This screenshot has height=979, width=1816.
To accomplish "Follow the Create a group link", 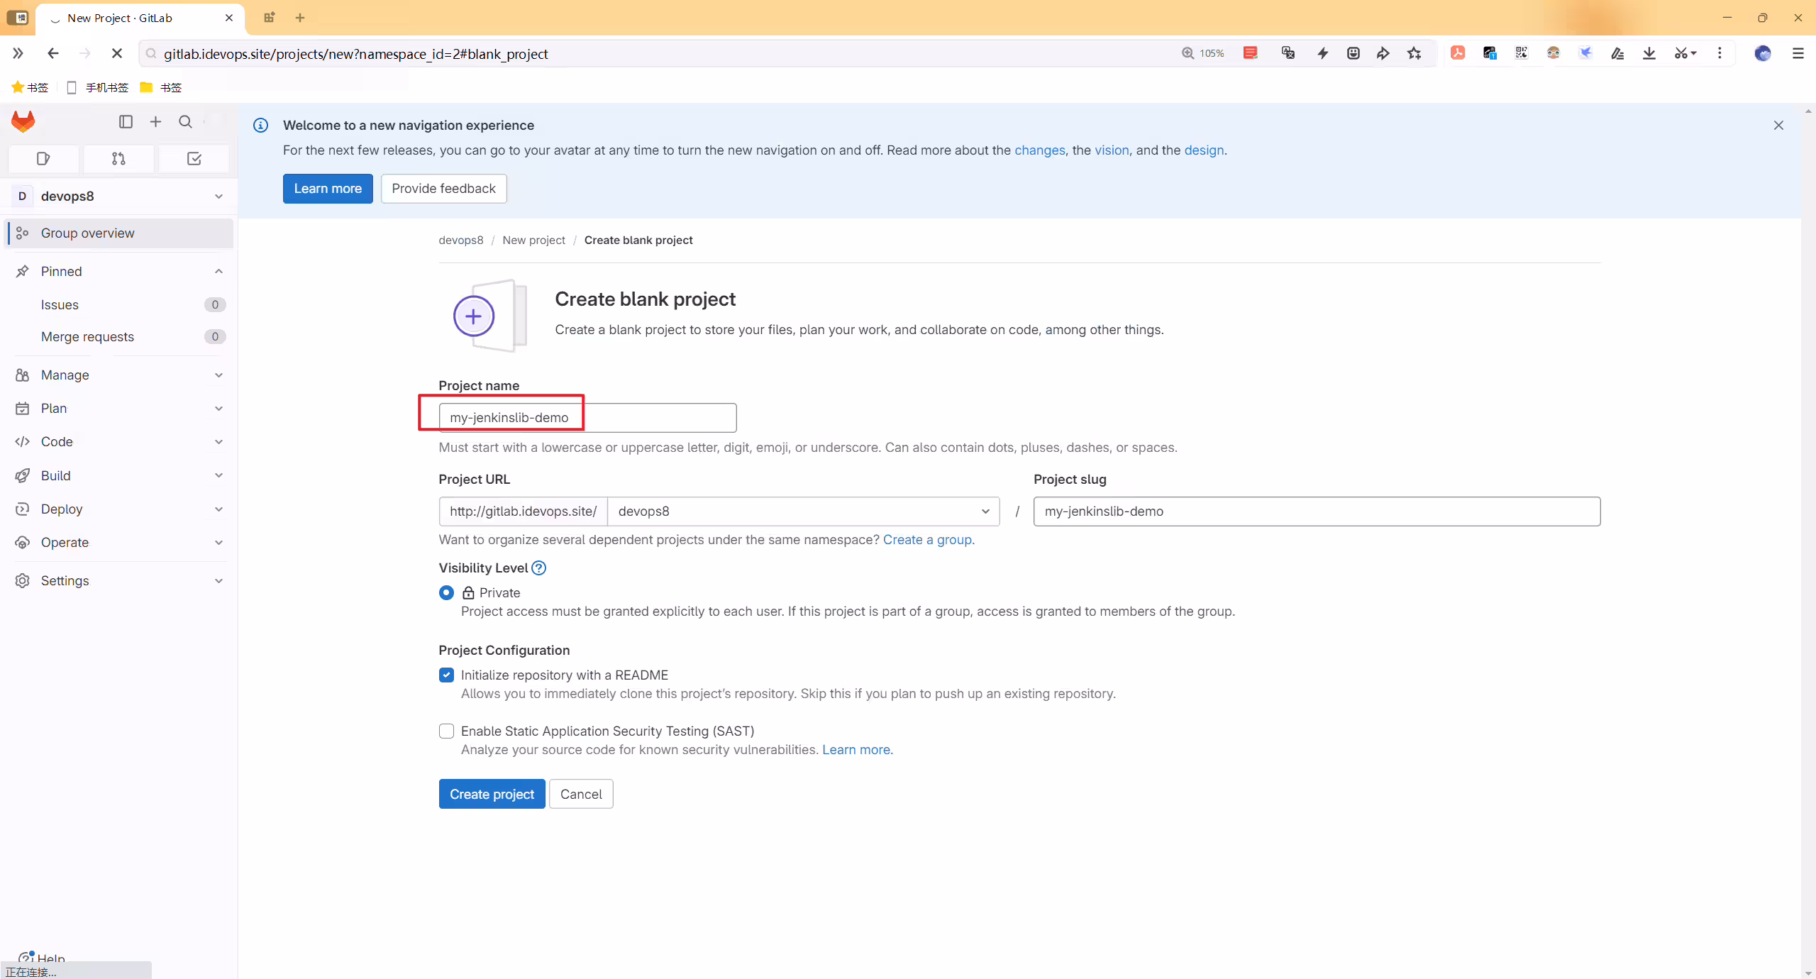I will pyautogui.click(x=929, y=540).
